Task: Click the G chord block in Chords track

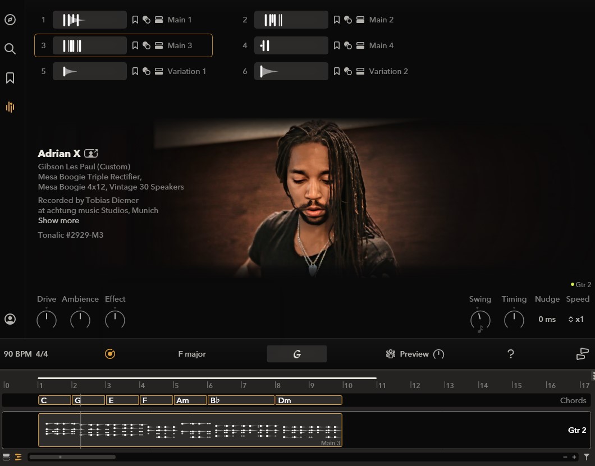Action: pyautogui.click(x=89, y=400)
